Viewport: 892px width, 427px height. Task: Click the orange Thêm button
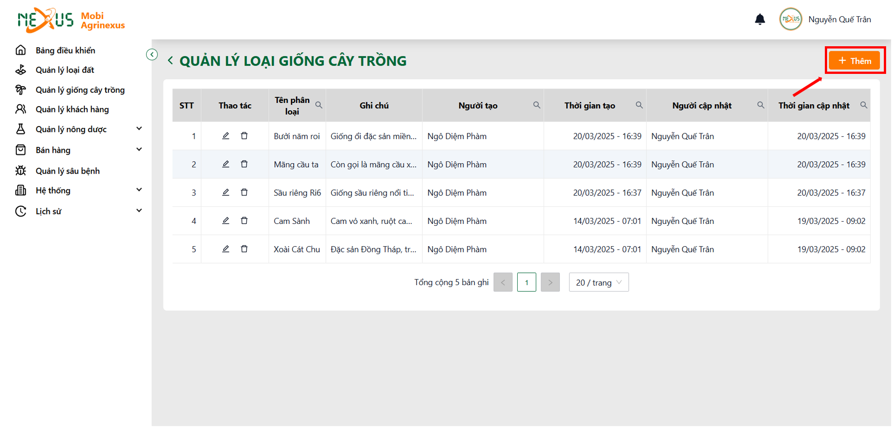[x=854, y=61]
